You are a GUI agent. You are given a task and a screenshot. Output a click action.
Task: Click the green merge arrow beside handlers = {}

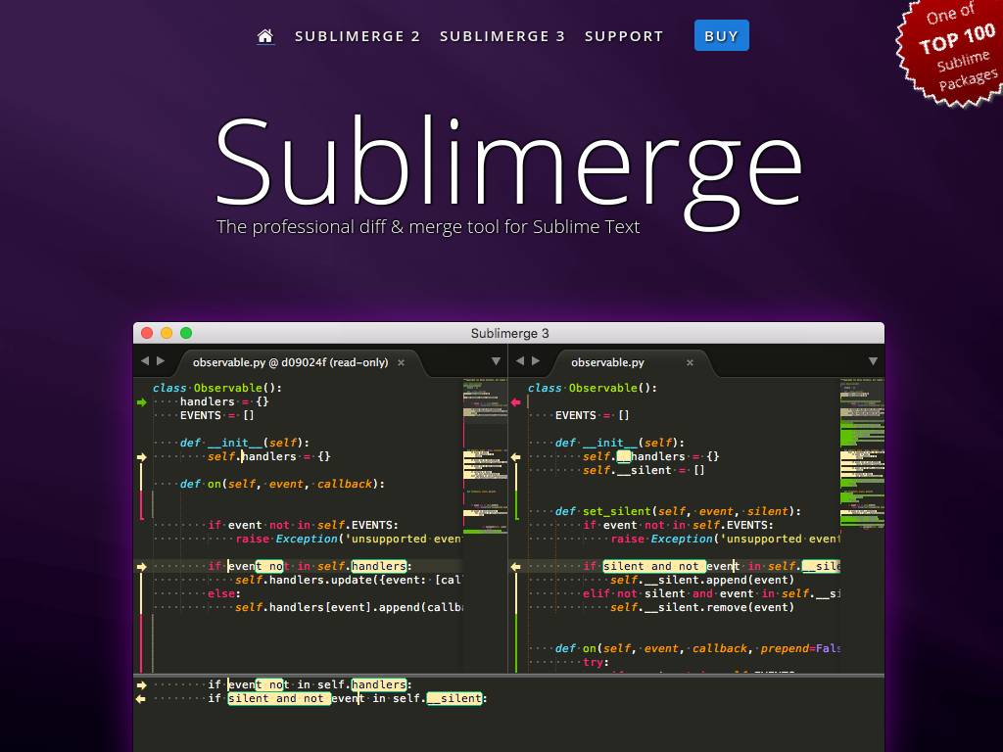pos(142,401)
